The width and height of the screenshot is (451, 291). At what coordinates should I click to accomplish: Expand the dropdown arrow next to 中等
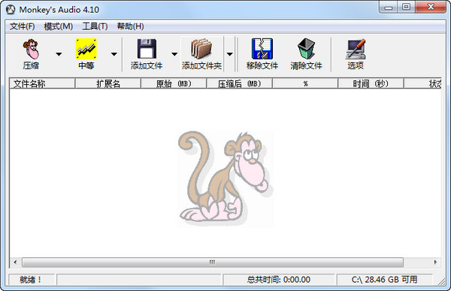(x=114, y=54)
